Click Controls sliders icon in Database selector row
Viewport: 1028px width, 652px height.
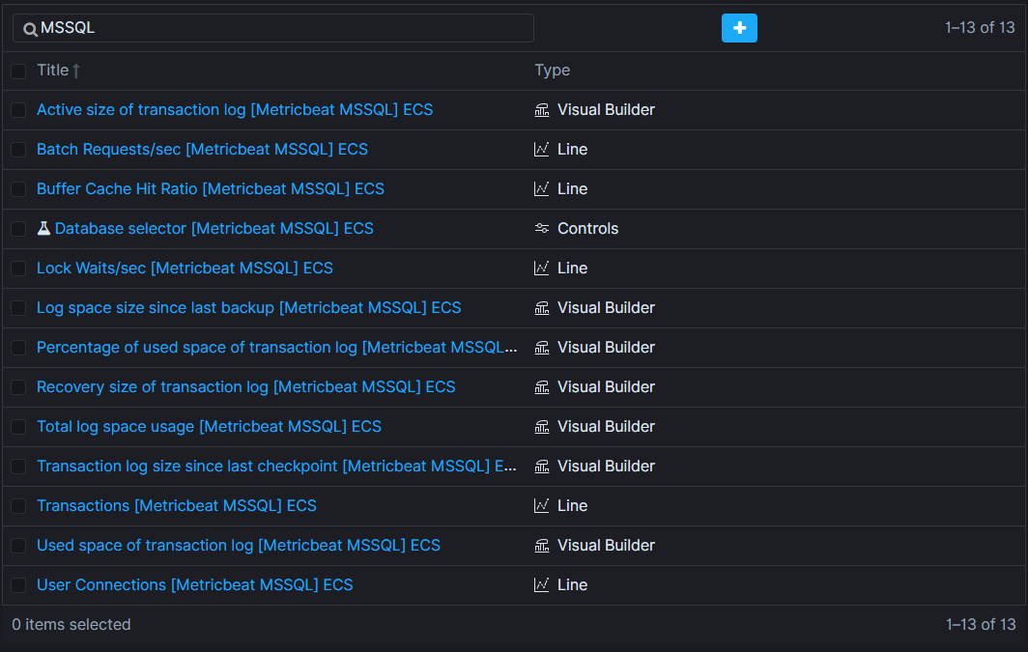click(541, 228)
